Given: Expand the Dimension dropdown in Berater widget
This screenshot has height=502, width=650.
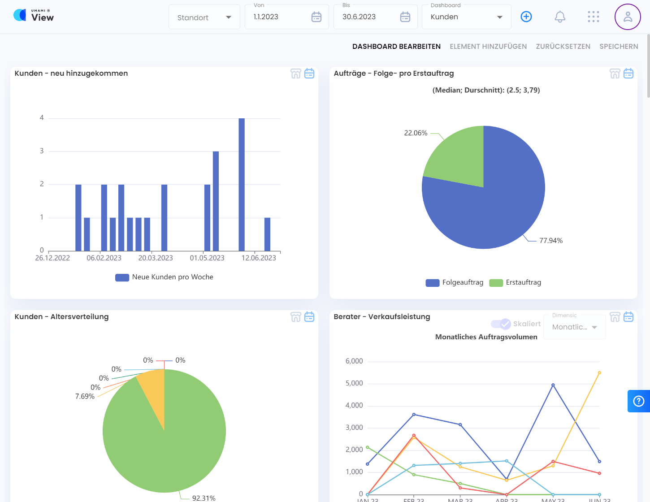Looking at the screenshot, I should click(x=575, y=327).
